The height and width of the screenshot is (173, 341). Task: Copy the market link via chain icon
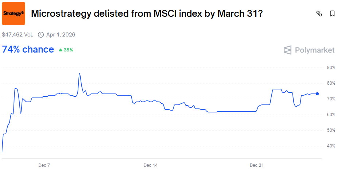(x=319, y=14)
